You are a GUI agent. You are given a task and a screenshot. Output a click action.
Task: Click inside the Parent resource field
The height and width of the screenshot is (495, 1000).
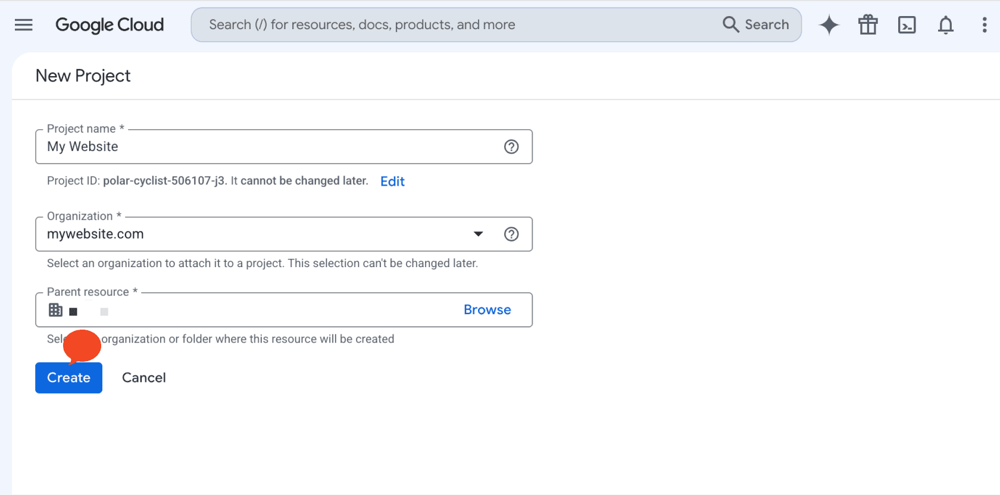pos(284,310)
